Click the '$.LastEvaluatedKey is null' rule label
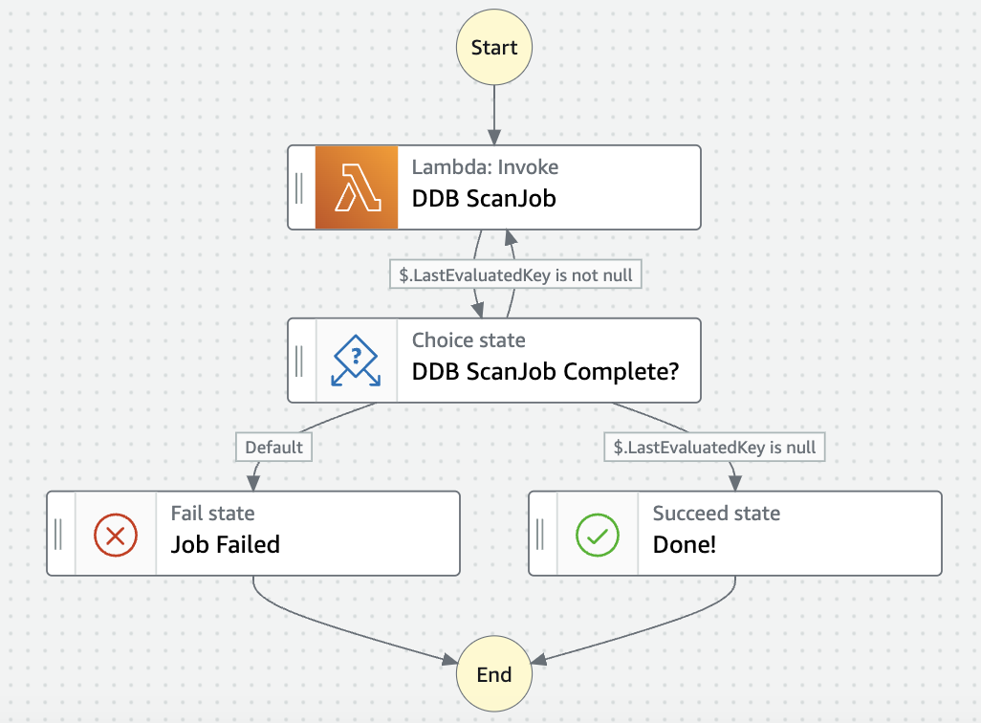 point(714,447)
